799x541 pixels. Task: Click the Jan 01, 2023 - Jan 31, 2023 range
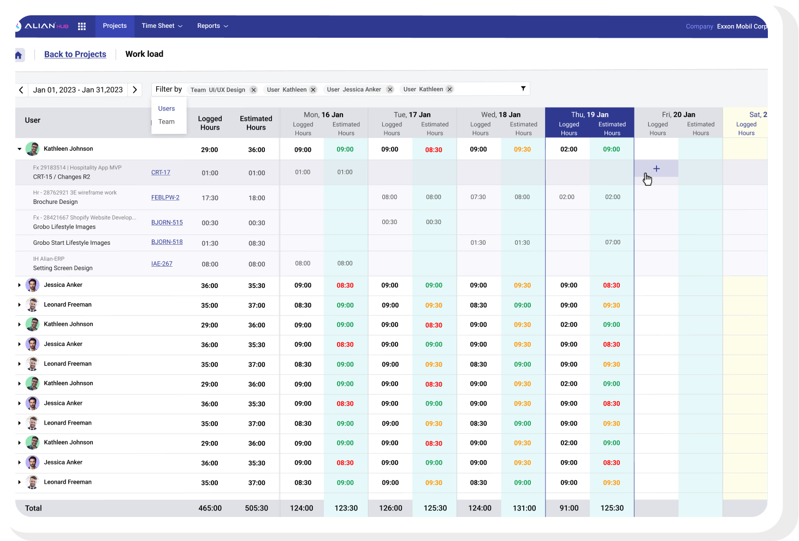(x=78, y=90)
